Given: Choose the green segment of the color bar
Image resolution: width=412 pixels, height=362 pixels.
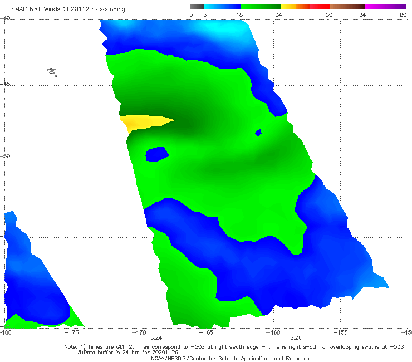Looking at the screenshot, I should (x=261, y=7).
